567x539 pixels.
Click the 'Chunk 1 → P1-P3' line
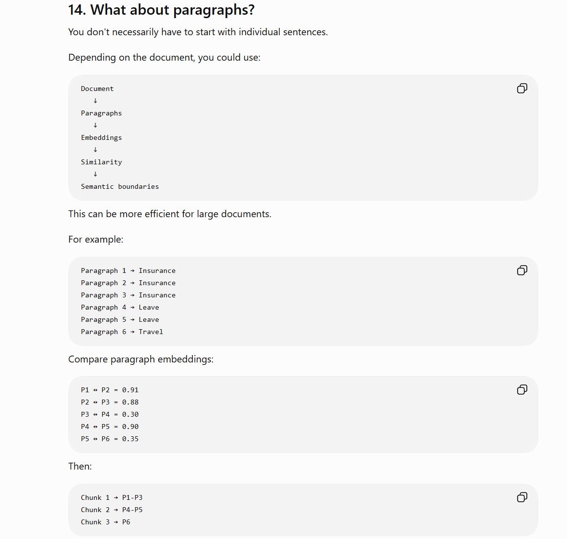[112, 497]
